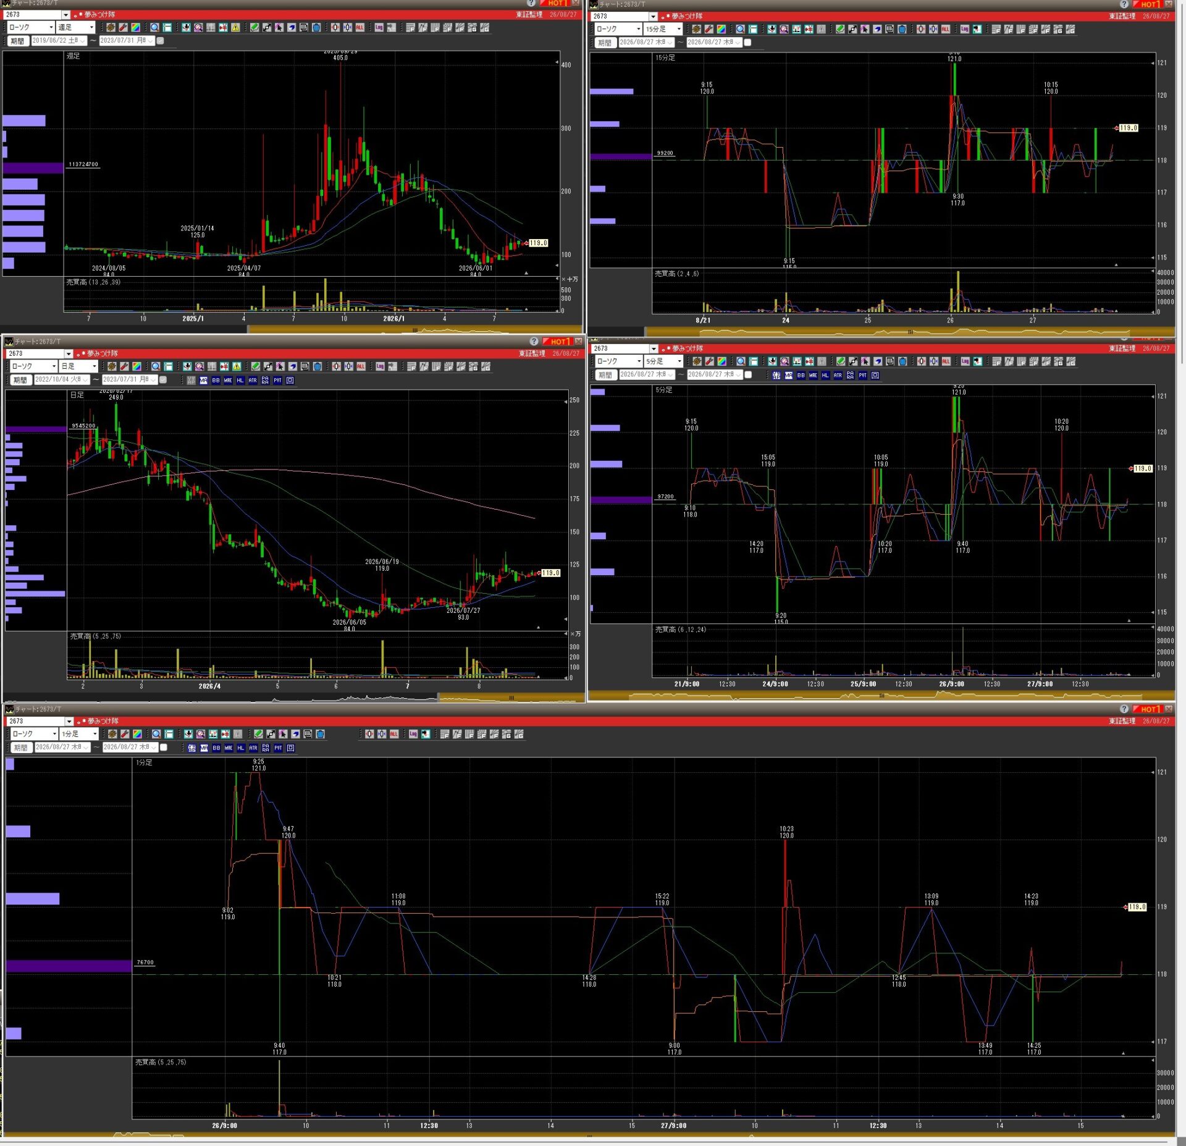1186x1146 pixels.
Task: Click the 期間 button in daily chart
Action: coord(20,381)
